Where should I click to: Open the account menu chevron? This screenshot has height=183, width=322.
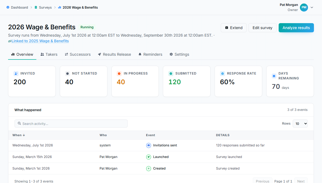(x=312, y=7)
